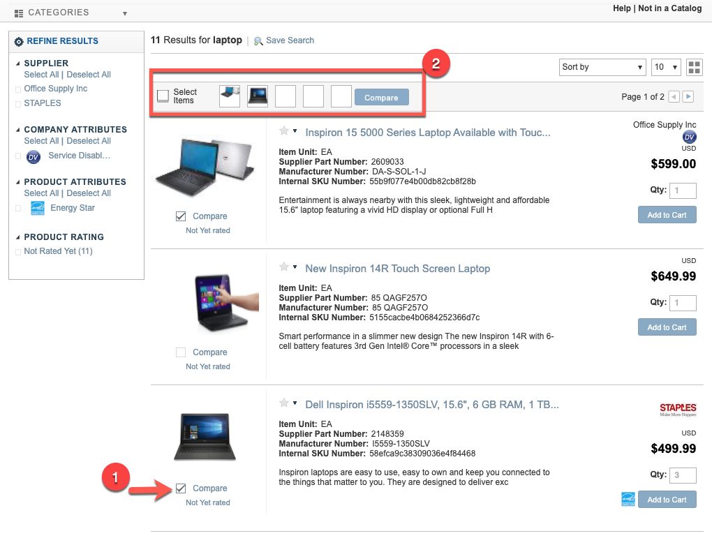The width and height of the screenshot is (712, 538).
Task: Uncheck Compare for Dell Inspiron i5559
Action: (x=181, y=488)
